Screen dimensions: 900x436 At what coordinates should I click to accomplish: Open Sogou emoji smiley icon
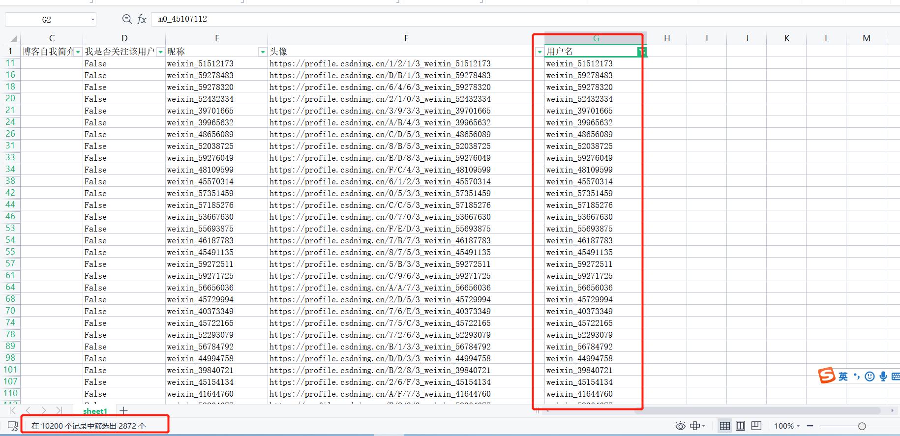point(870,377)
